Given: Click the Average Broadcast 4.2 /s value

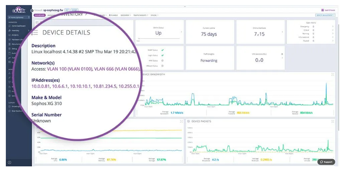Looking at the screenshot, I should click(216, 160).
